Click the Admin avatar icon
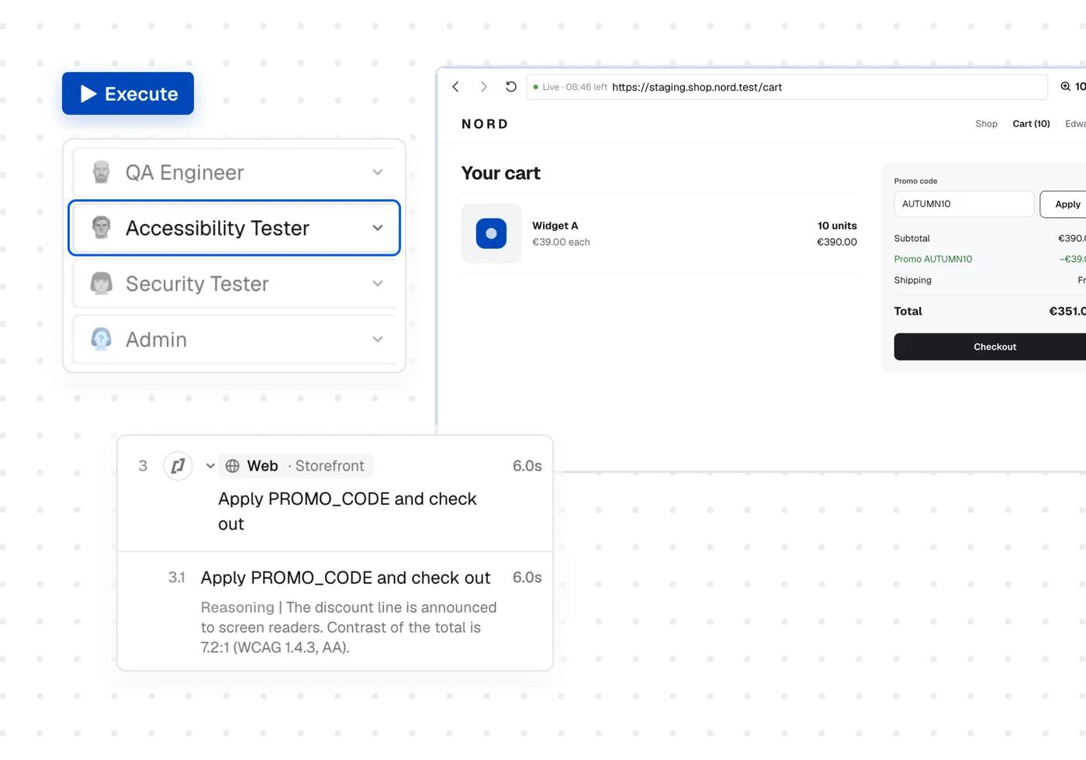Screen dimensions: 1086x760 coord(102,340)
